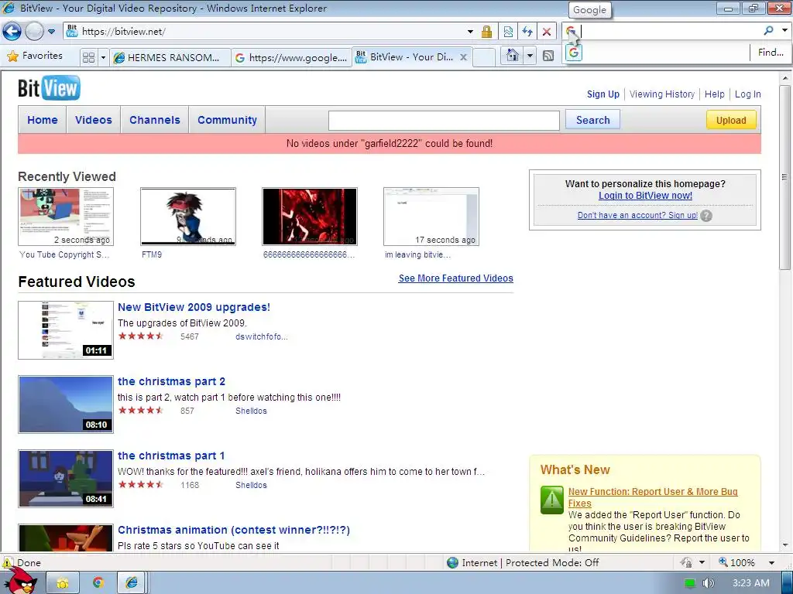Click the RSS feeds icon
Screen dimensions: 793x594
click(x=548, y=56)
